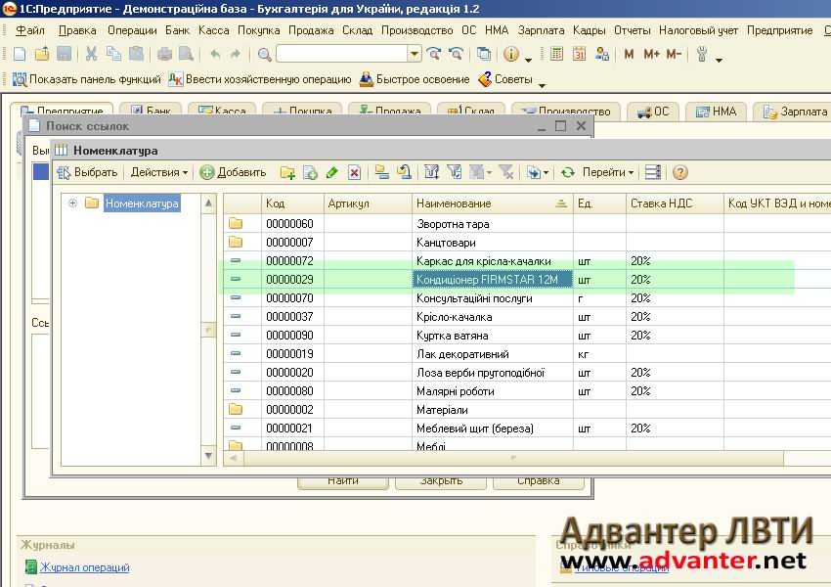
Task: Click the add-by-copying icon in Номенклатура toolbar
Action: [x=310, y=172]
